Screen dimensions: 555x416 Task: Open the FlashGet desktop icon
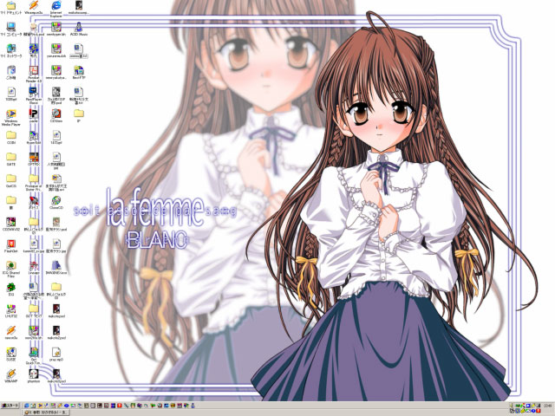(11, 244)
